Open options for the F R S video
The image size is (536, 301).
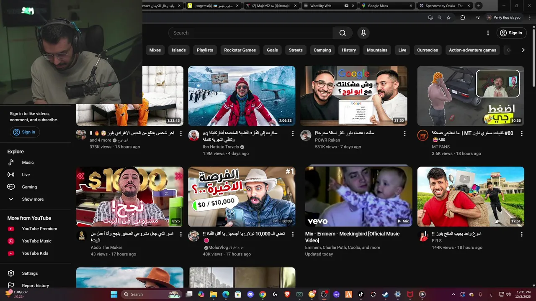(522, 234)
